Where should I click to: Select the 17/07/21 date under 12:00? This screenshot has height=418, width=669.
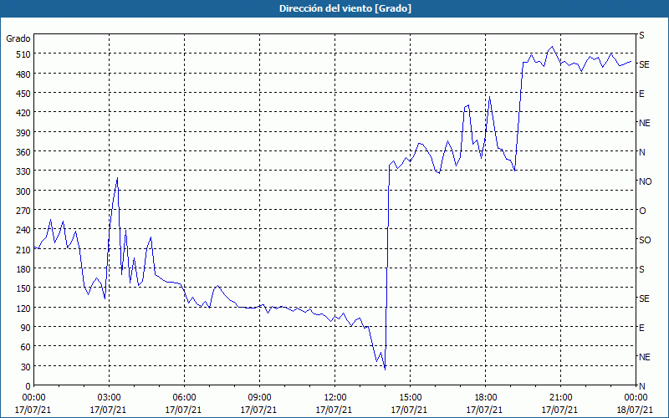click(x=334, y=410)
